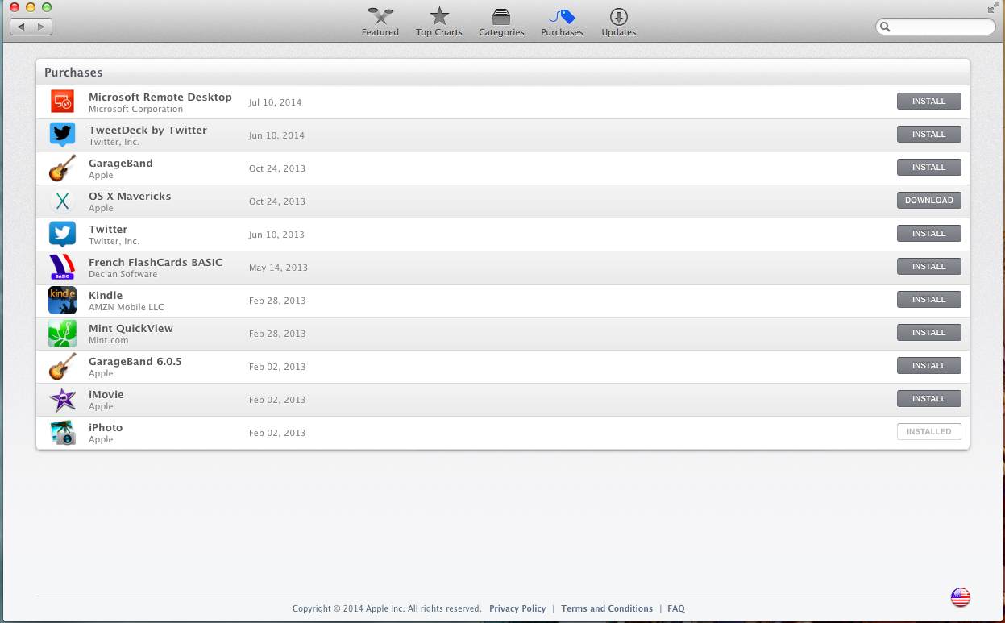Open the iMovie app title
The height and width of the screenshot is (623, 1005).
[106, 394]
